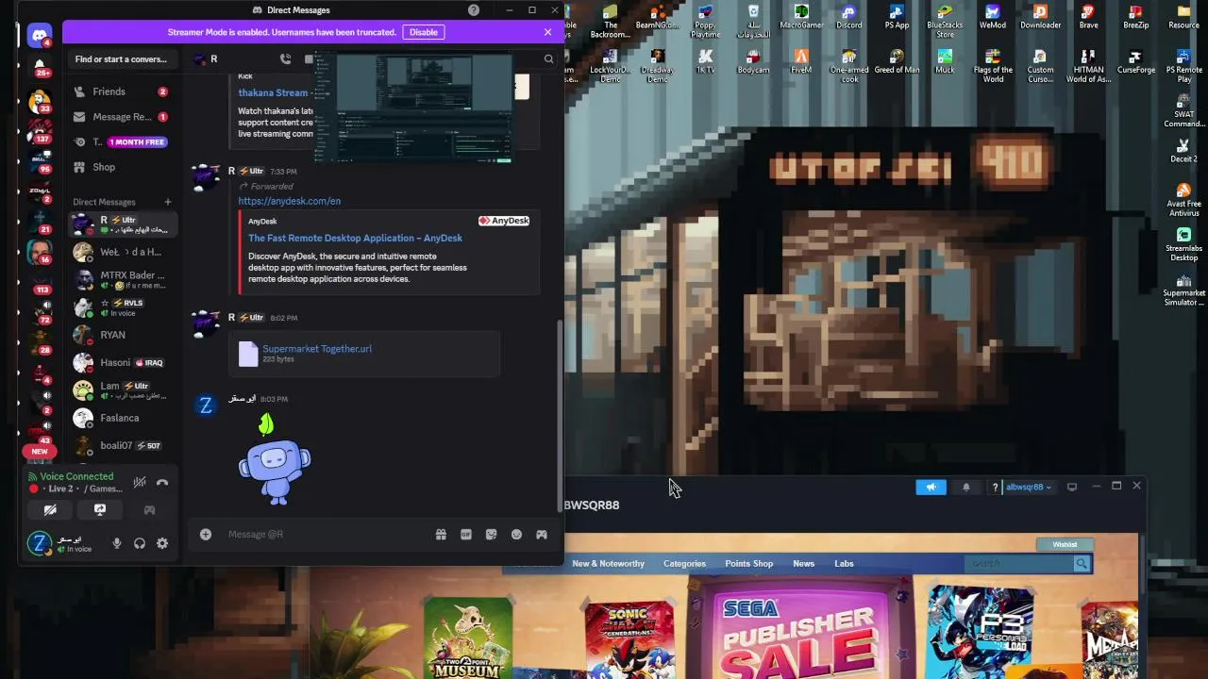Open Discord Help question mark icon
Screen dimensions: 1208x679
[x=474, y=10]
